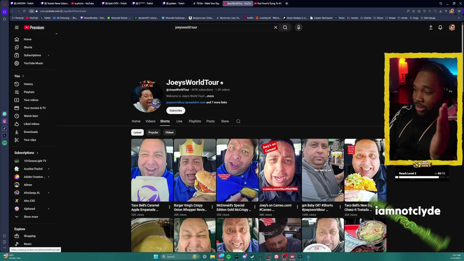The width and height of the screenshot is (464, 261).
Task: Select the Popular sort chip
Action: click(153, 132)
